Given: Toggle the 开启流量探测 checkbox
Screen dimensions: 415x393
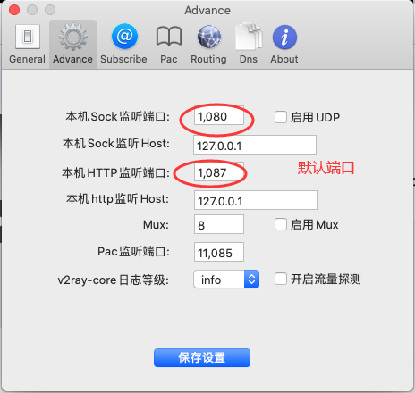Looking at the screenshot, I should point(281,279).
